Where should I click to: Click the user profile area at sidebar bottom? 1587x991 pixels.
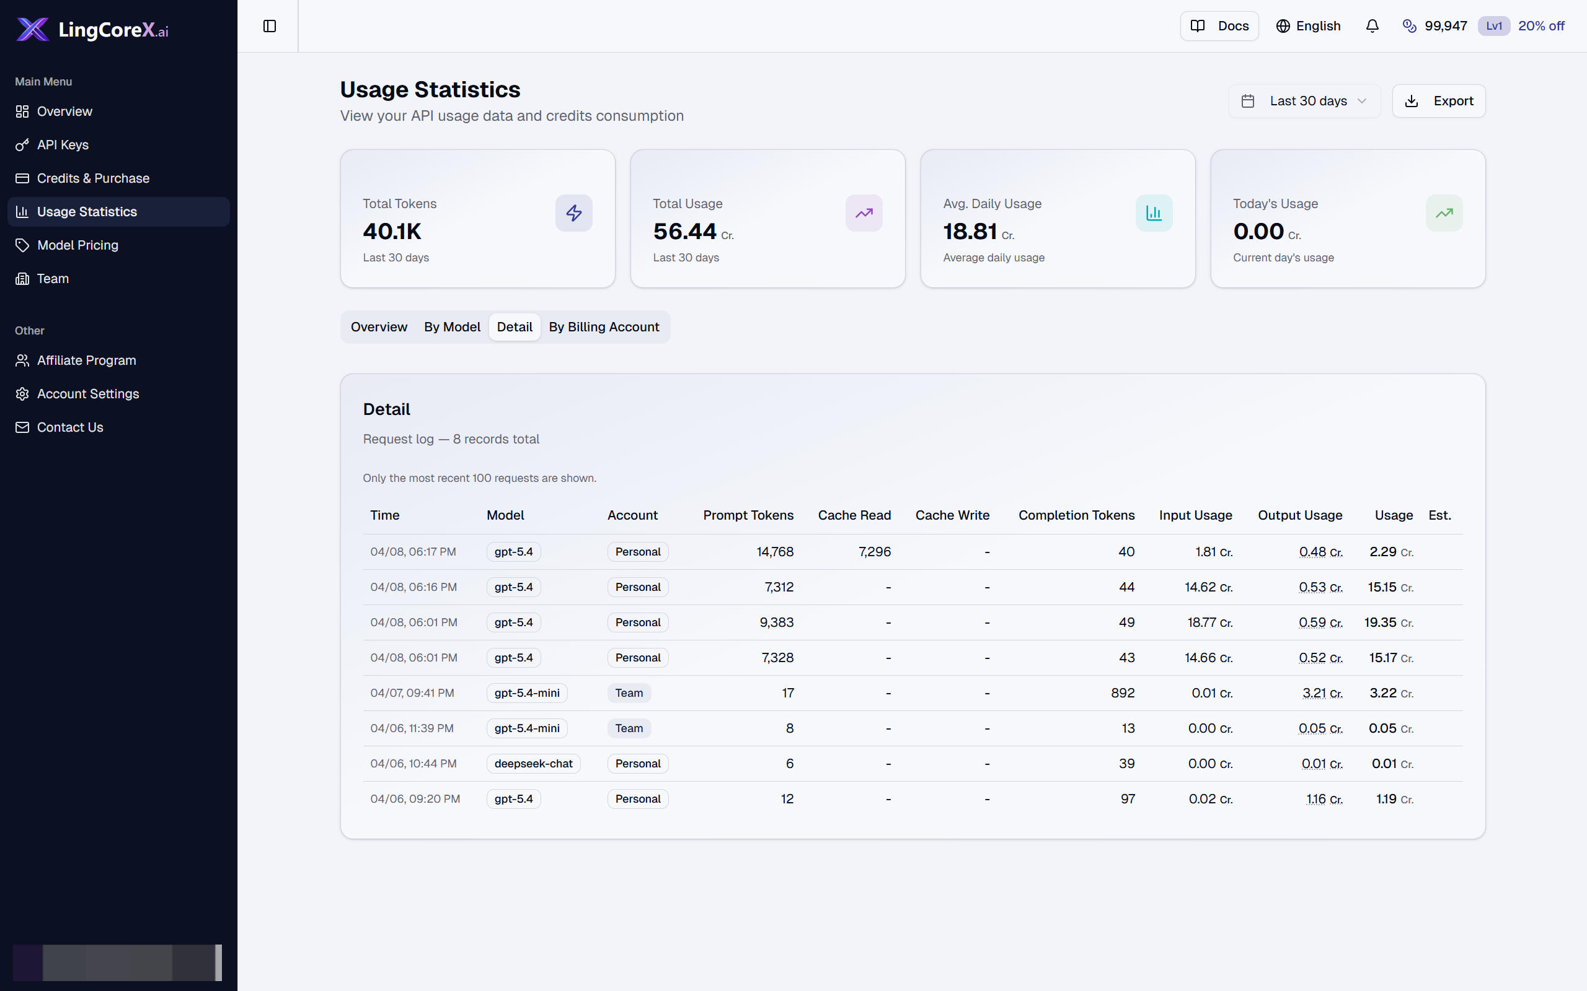(117, 962)
